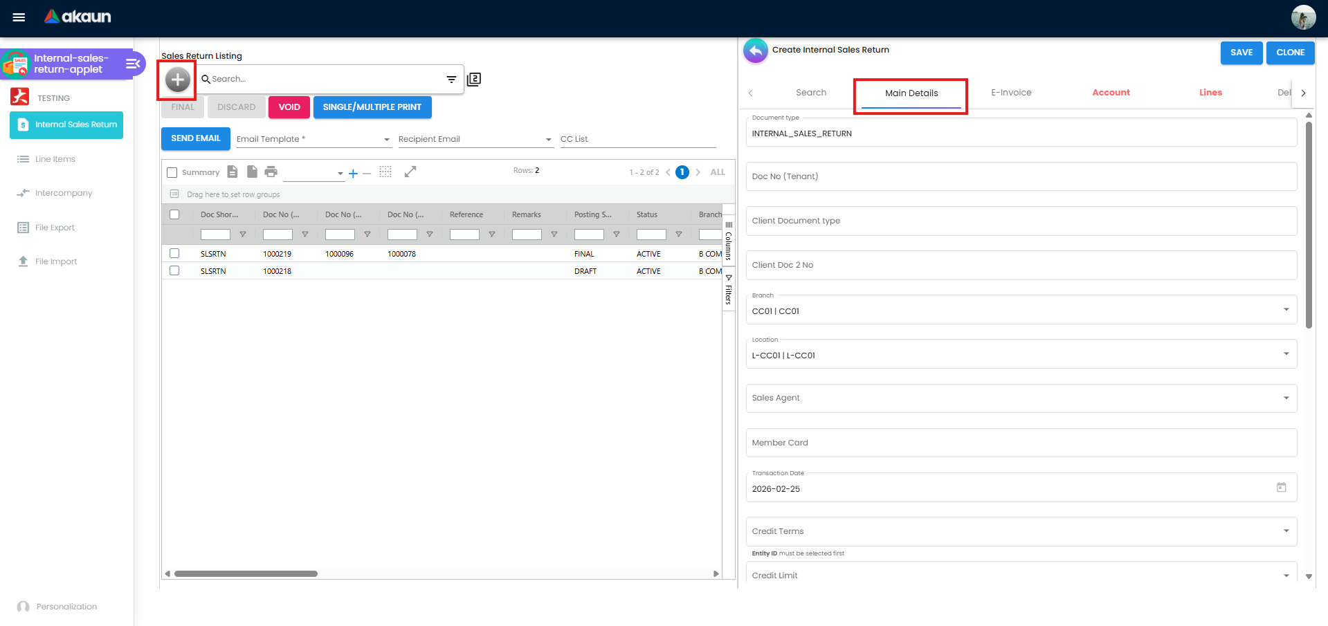Print the sales return listing via printer icon
The image size is (1328, 626).
coord(271,171)
